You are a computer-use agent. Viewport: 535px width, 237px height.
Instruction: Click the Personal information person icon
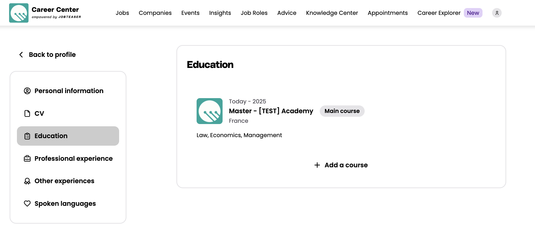27,91
